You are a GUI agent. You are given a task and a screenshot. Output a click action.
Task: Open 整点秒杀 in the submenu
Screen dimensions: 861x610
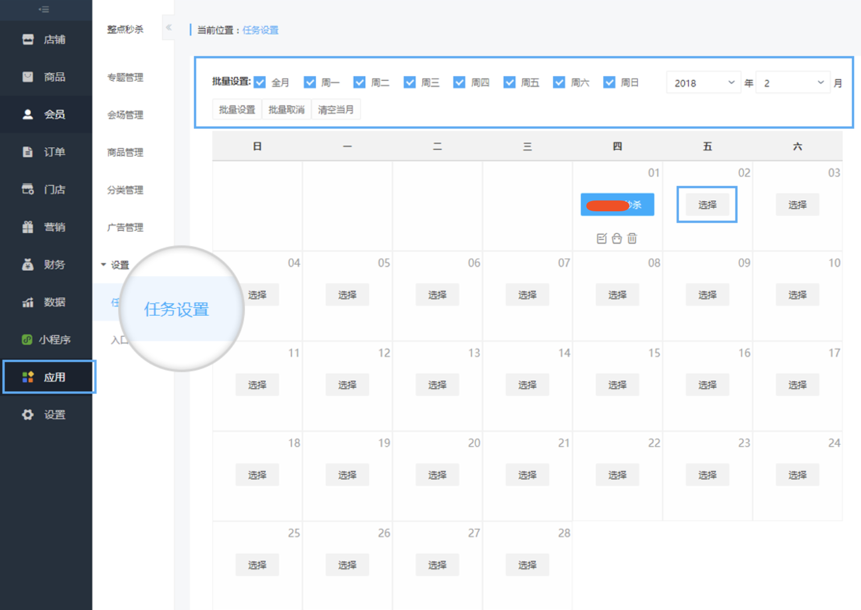pyautogui.click(x=126, y=29)
